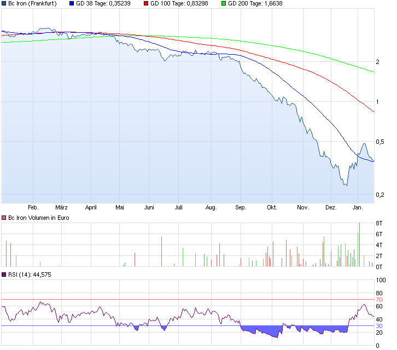Click the 'Juni' month axis label
The image size is (397, 350).
point(149,207)
